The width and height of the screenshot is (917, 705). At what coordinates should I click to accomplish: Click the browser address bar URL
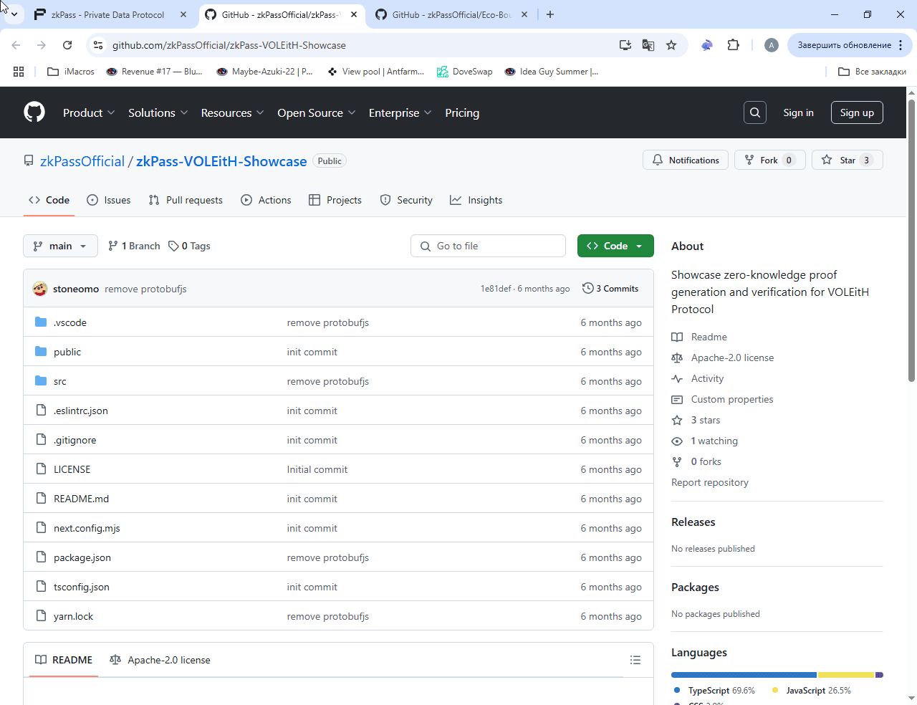click(x=229, y=45)
